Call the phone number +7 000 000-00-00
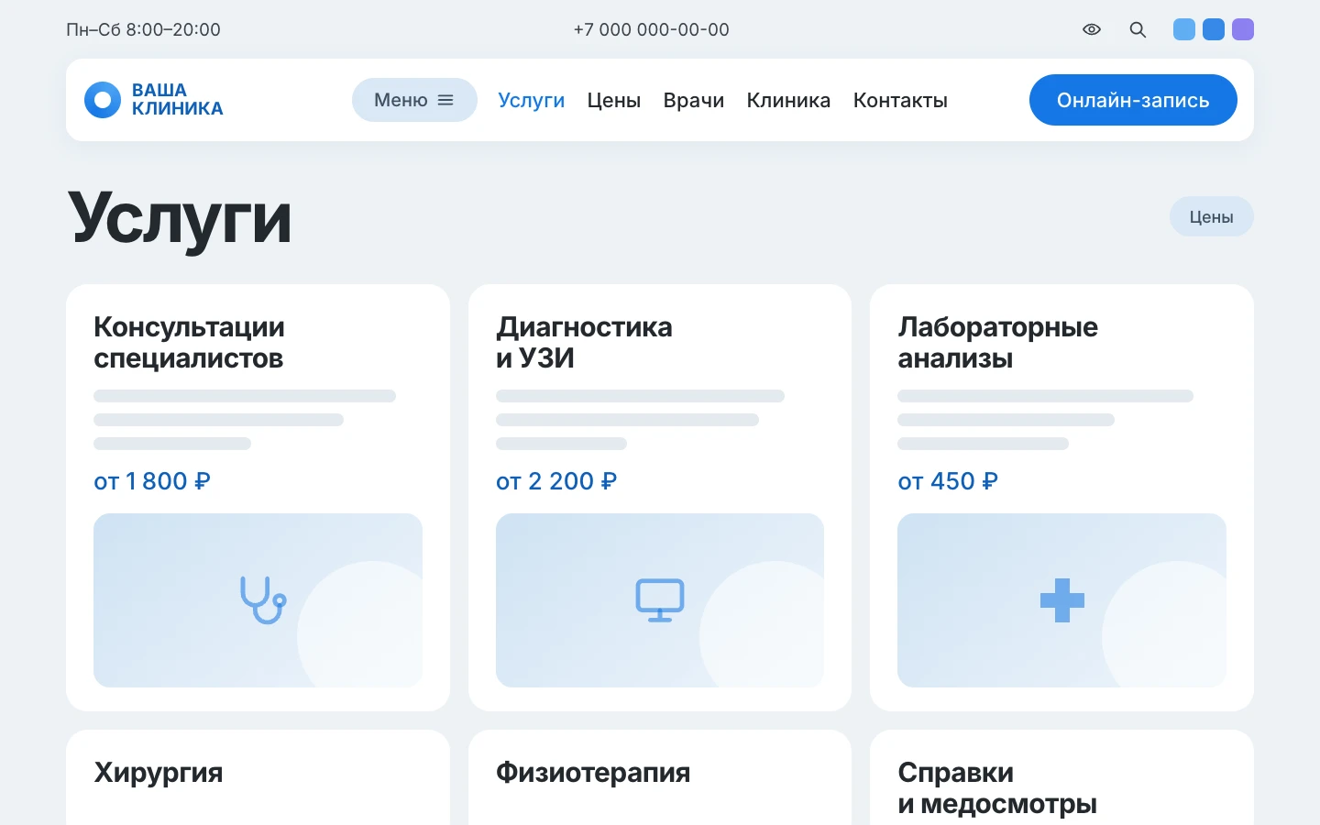This screenshot has width=1320, height=825. click(652, 29)
